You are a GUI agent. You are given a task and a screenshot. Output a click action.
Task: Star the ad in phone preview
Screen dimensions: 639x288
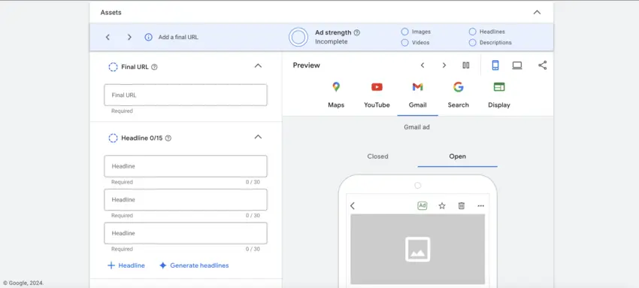pyautogui.click(x=442, y=206)
